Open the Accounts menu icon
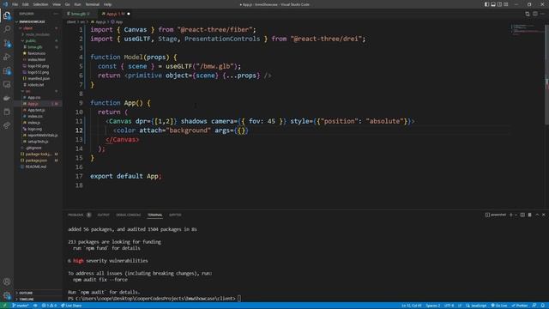The height and width of the screenshot is (309, 549). tap(7, 282)
